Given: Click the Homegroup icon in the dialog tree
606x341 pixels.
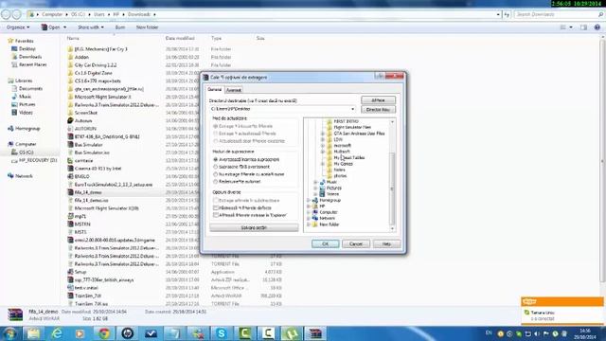Looking at the screenshot, I should click(x=315, y=200).
